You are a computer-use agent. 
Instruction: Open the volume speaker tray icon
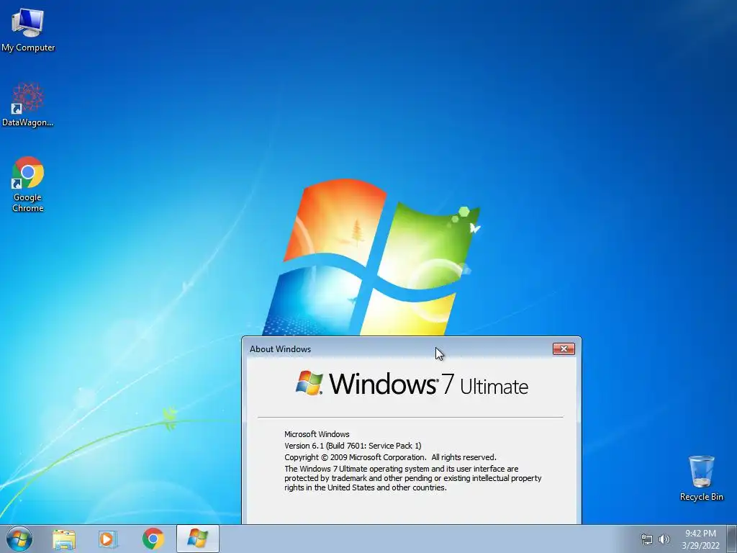[x=664, y=539]
